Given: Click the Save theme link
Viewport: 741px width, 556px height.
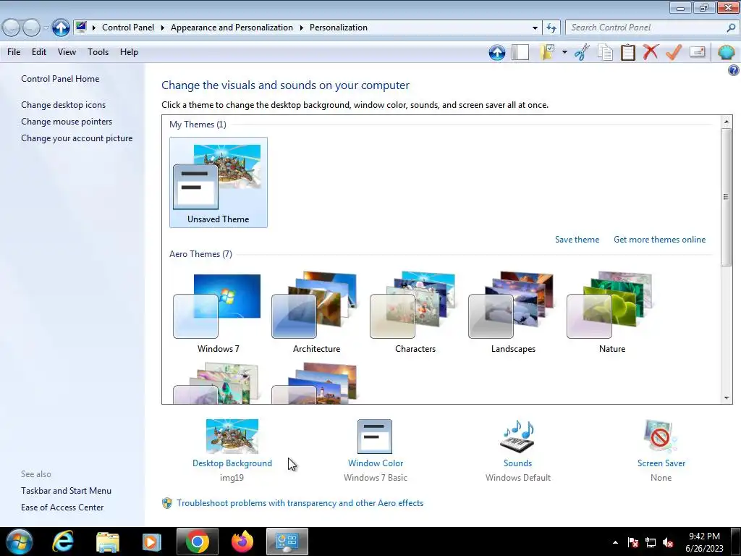Looking at the screenshot, I should [x=577, y=240].
